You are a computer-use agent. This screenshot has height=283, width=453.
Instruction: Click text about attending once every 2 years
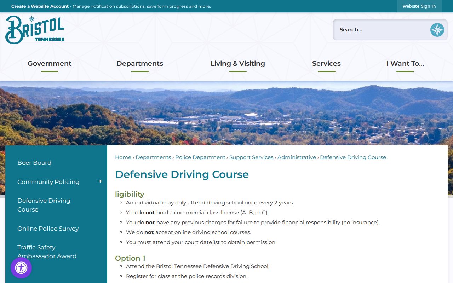click(x=210, y=203)
